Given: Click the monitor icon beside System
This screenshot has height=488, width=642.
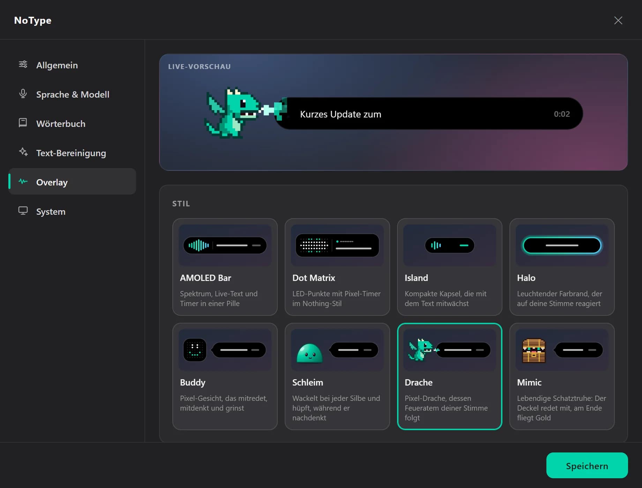Looking at the screenshot, I should [23, 211].
